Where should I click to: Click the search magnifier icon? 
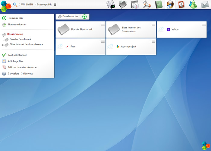[15, 5]
